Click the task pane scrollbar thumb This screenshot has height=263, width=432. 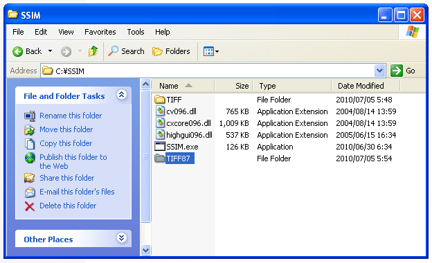146,156
